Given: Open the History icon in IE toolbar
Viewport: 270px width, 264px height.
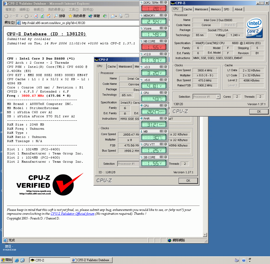Looking at the screenshot, I should coord(105,16).
